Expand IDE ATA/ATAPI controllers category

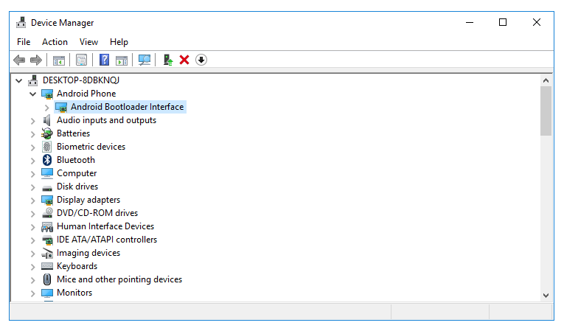pos(32,240)
